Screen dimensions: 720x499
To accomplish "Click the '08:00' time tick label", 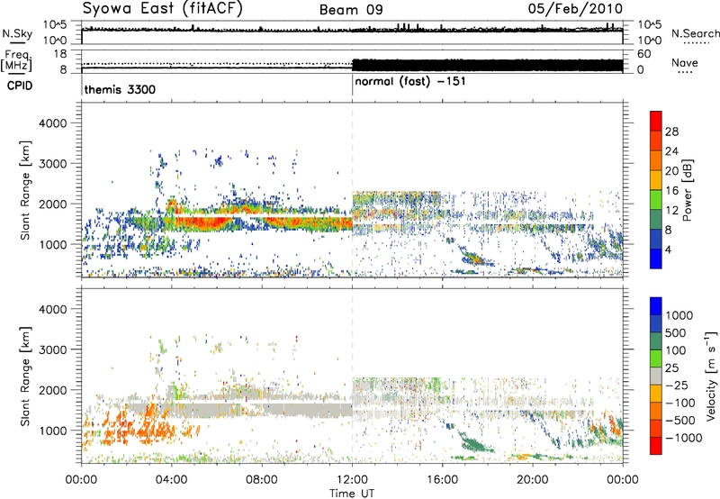I will pyautogui.click(x=262, y=480).
